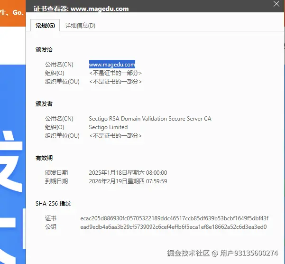The image size is (285, 264).
Task: Click the 证书 fingerprint label
Action: click(x=51, y=218)
